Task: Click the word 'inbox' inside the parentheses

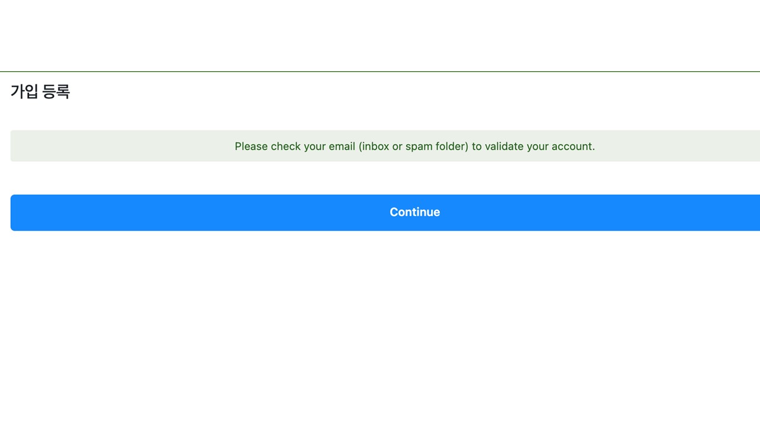Action: (376, 146)
